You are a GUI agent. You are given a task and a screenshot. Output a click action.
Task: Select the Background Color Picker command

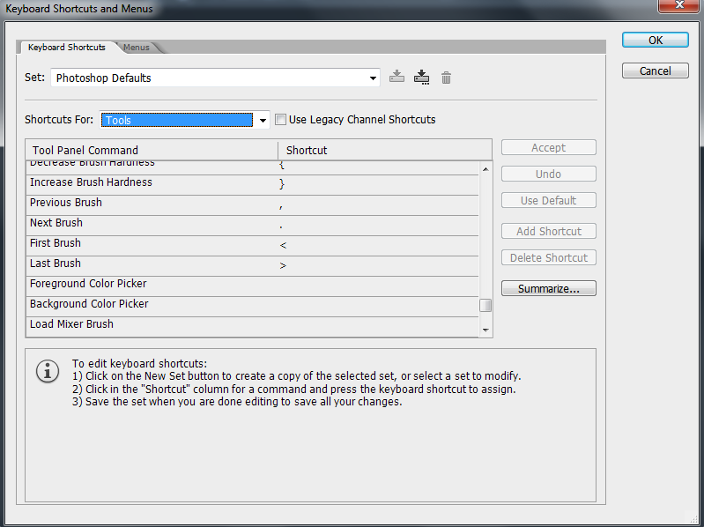click(89, 304)
